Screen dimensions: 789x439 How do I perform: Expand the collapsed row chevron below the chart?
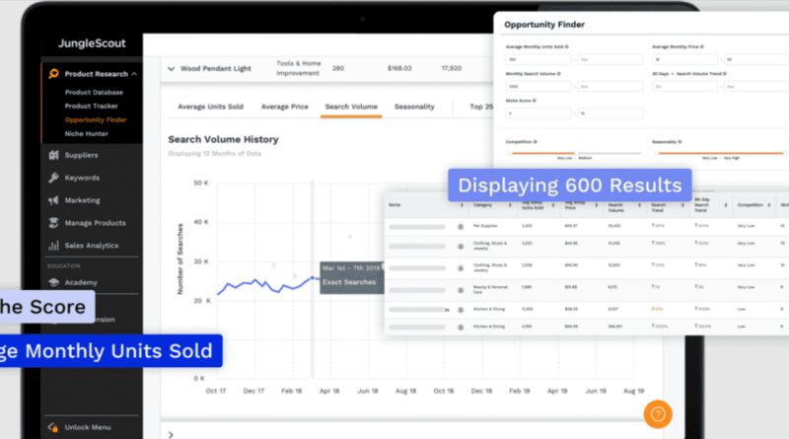(171, 434)
